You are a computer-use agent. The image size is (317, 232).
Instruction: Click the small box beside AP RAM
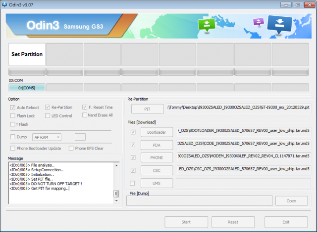pos(80,137)
